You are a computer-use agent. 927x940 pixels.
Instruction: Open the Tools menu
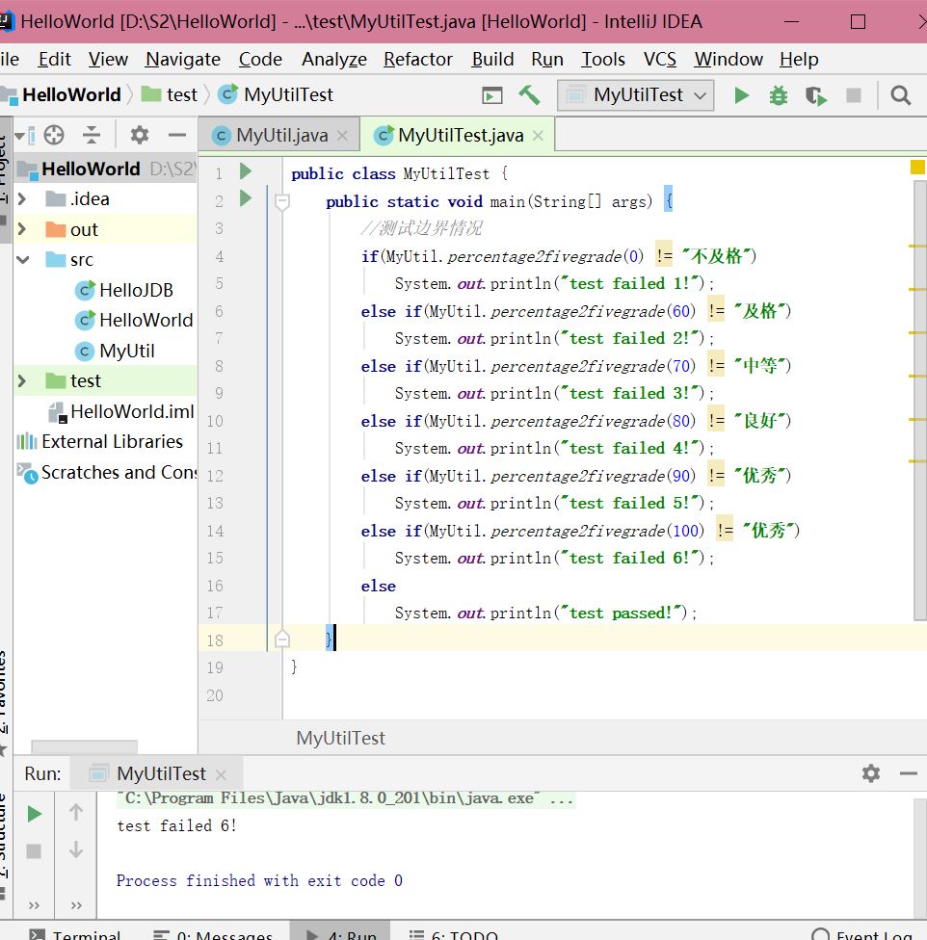(603, 59)
